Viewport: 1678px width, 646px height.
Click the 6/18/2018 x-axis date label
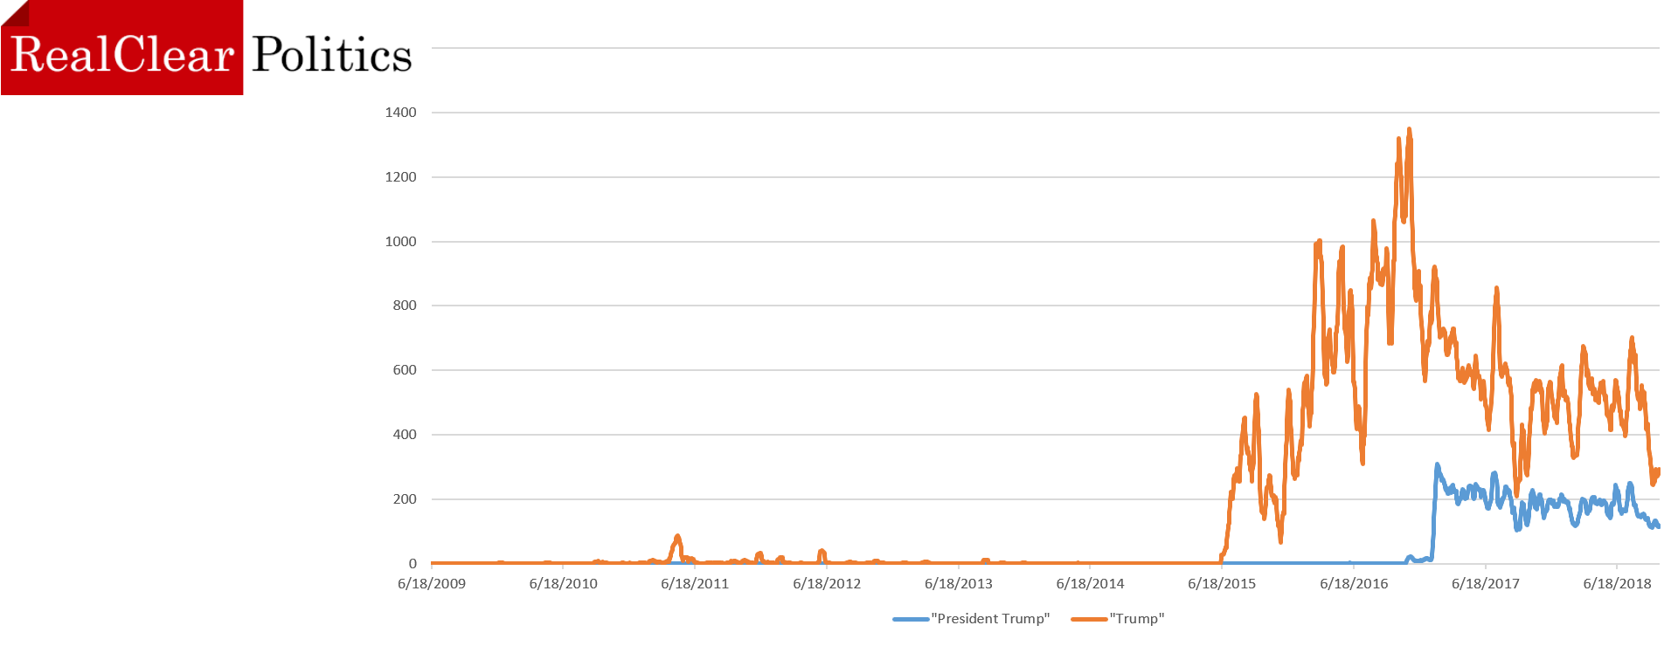click(1618, 583)
